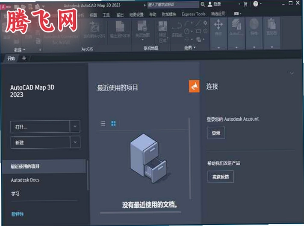Screen dimensions: 304x226
Task: Click the horizontal scrollbar below recent documents
Action: [x=141, y=213]
